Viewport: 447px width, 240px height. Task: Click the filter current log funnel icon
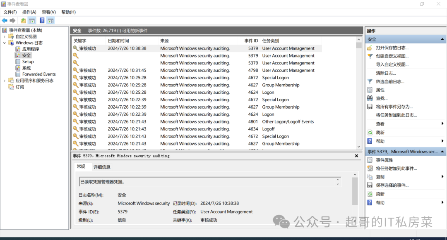click(x=370, y=82)
